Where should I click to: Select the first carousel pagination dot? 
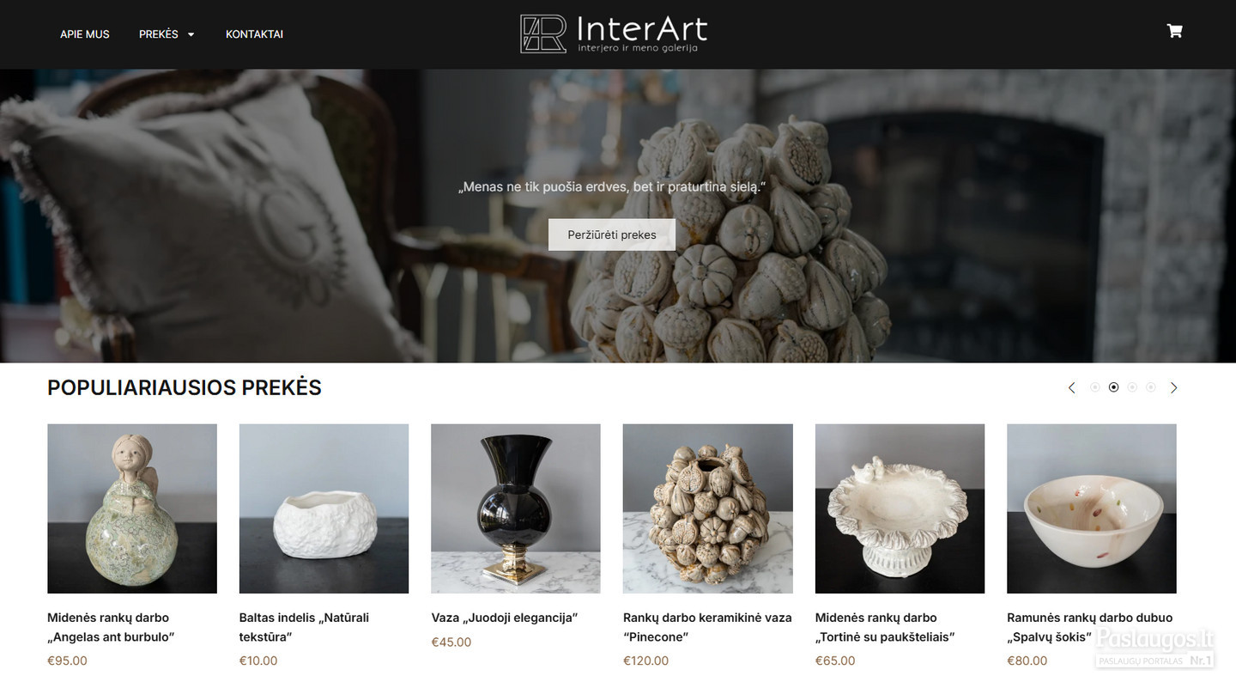click(x=1095, y=387)
